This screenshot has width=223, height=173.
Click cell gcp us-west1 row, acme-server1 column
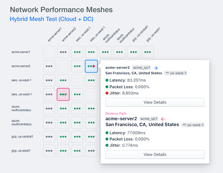pyautogui.click(x=49, y=151)
